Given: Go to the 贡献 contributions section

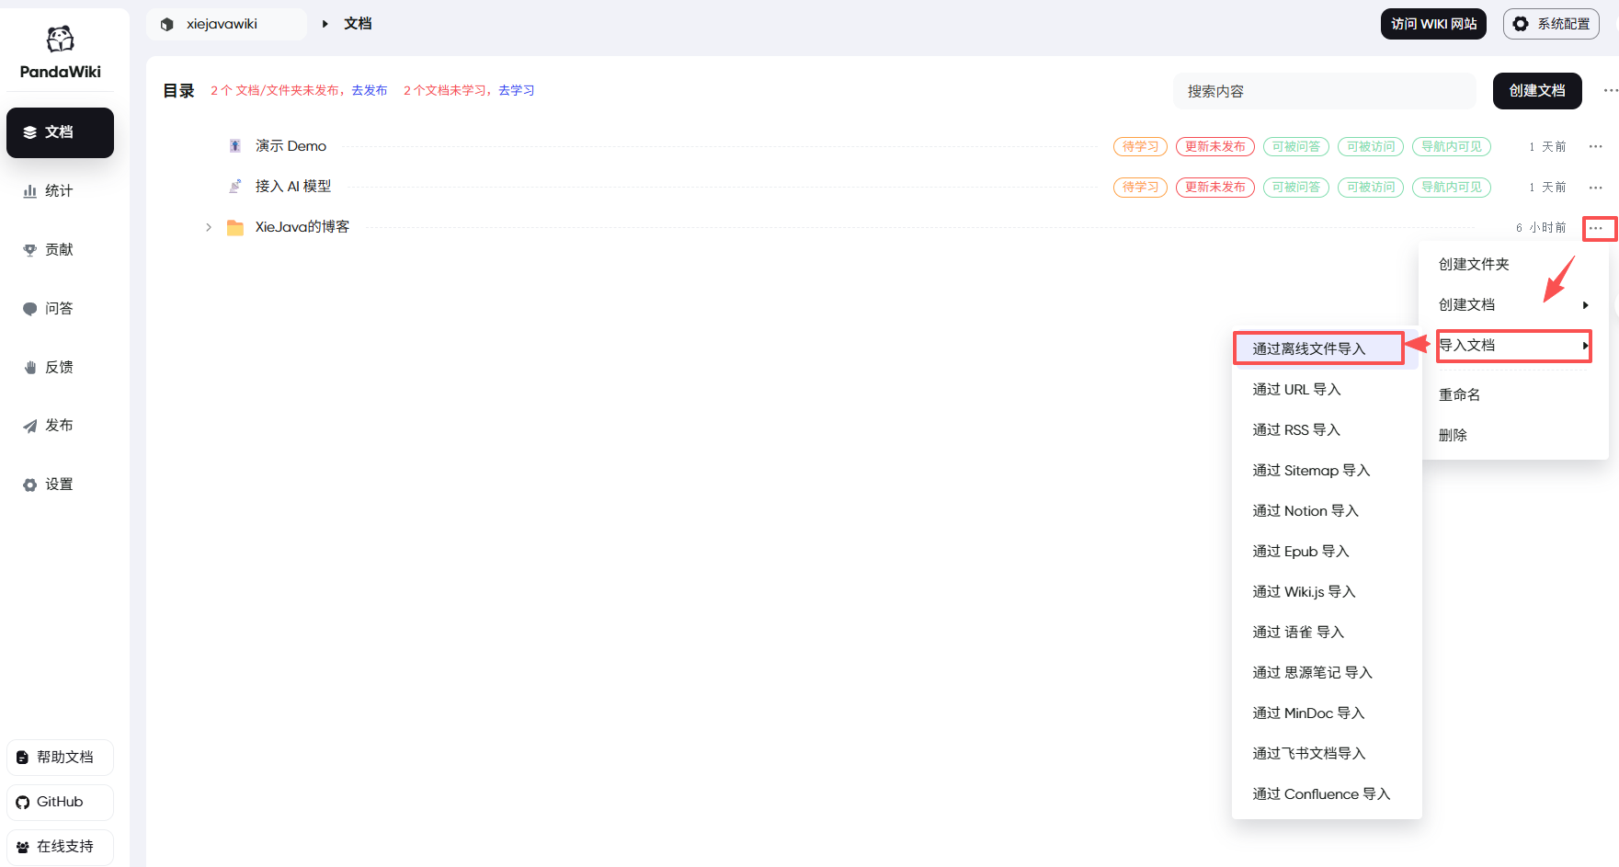Looking at the screenshot, I should click(59, 250).
